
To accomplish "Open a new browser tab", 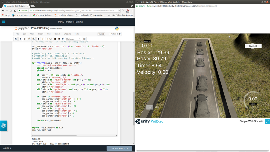I will [x=32, y=6].
